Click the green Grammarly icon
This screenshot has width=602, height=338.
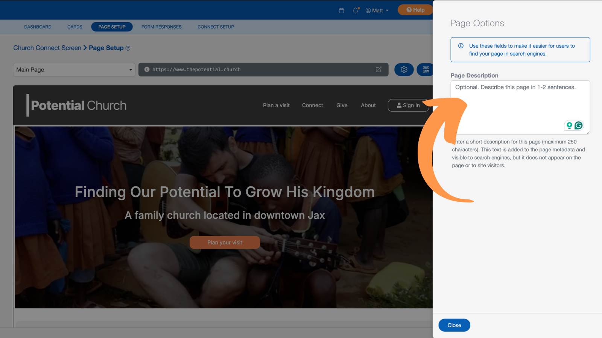tap(579, 125)
